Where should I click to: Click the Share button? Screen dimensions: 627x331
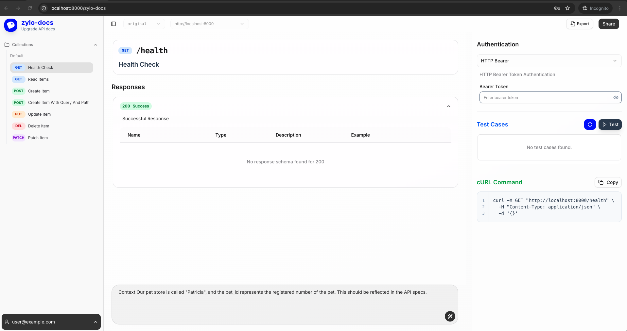coord(609,24)
